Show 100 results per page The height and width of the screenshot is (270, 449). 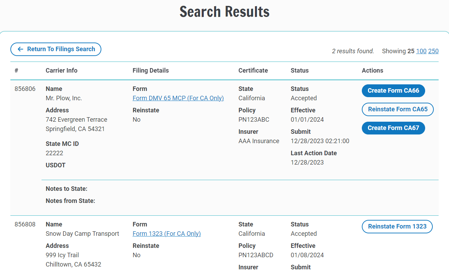pyautogui.click(x=421, y=51)
